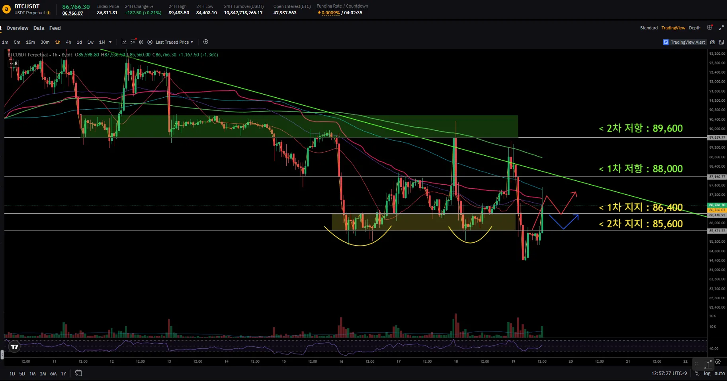727x381 pixels.
Task: Take a chart snapshot with camera icon
Action: tap(713, 42)
